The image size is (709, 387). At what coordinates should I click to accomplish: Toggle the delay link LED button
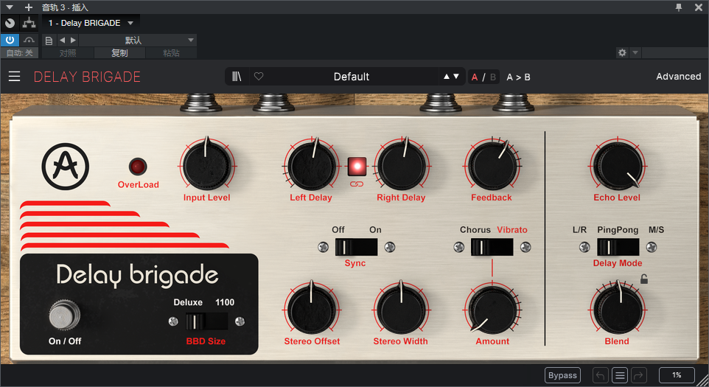point(357,167)
